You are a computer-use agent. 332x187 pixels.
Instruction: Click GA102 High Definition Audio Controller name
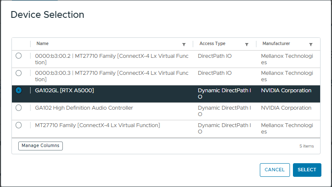tap(84, 108)
